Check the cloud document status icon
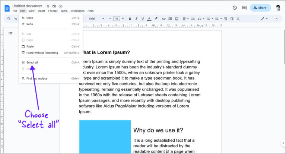The width and height of the screenshot is (286, 154). [x=61, y=6]
